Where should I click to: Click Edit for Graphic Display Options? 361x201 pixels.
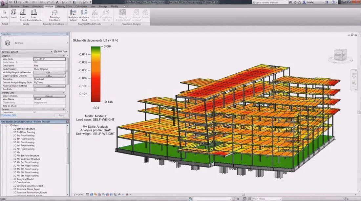coord(49,76)
